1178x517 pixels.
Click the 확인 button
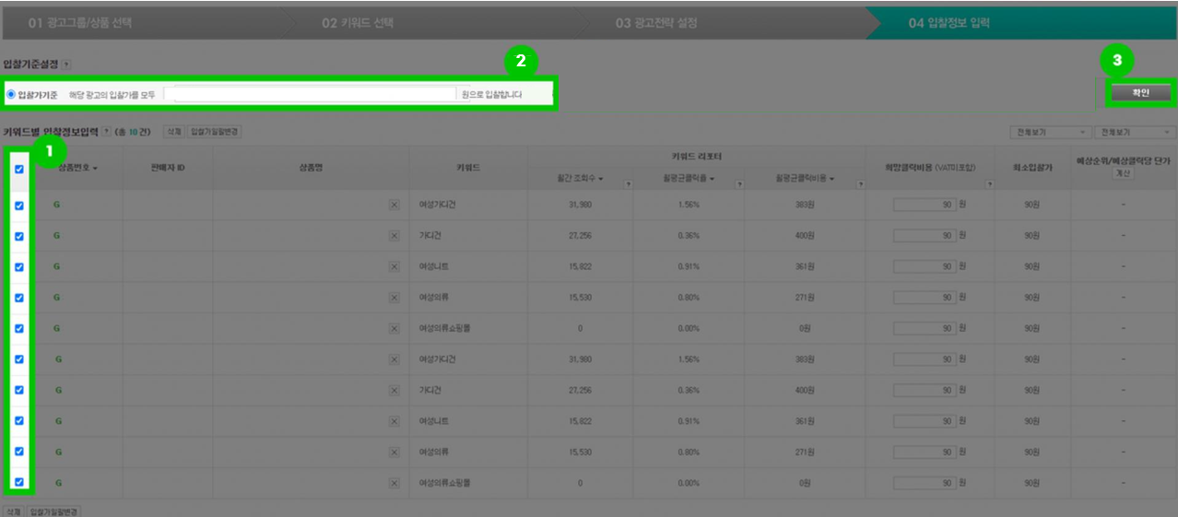[1140, 93]
